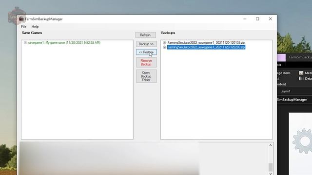Select Details view in Explorer window
This screenshot has height=175, width=312.
point(306,79)
